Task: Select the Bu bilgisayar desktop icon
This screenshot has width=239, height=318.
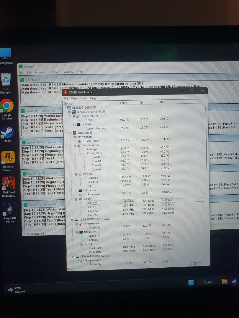Action: (x=6, y=56)
